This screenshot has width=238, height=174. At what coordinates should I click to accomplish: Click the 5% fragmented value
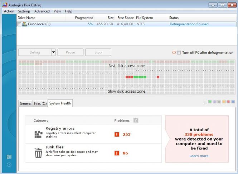click(90, 24)
